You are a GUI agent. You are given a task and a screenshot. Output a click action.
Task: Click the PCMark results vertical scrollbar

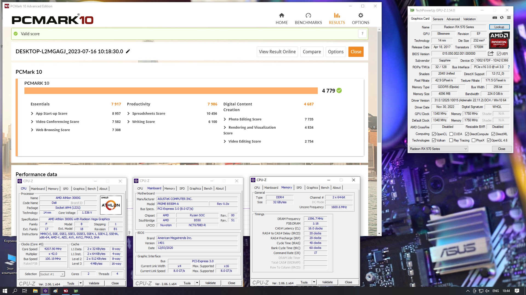[x=379, y=87]
